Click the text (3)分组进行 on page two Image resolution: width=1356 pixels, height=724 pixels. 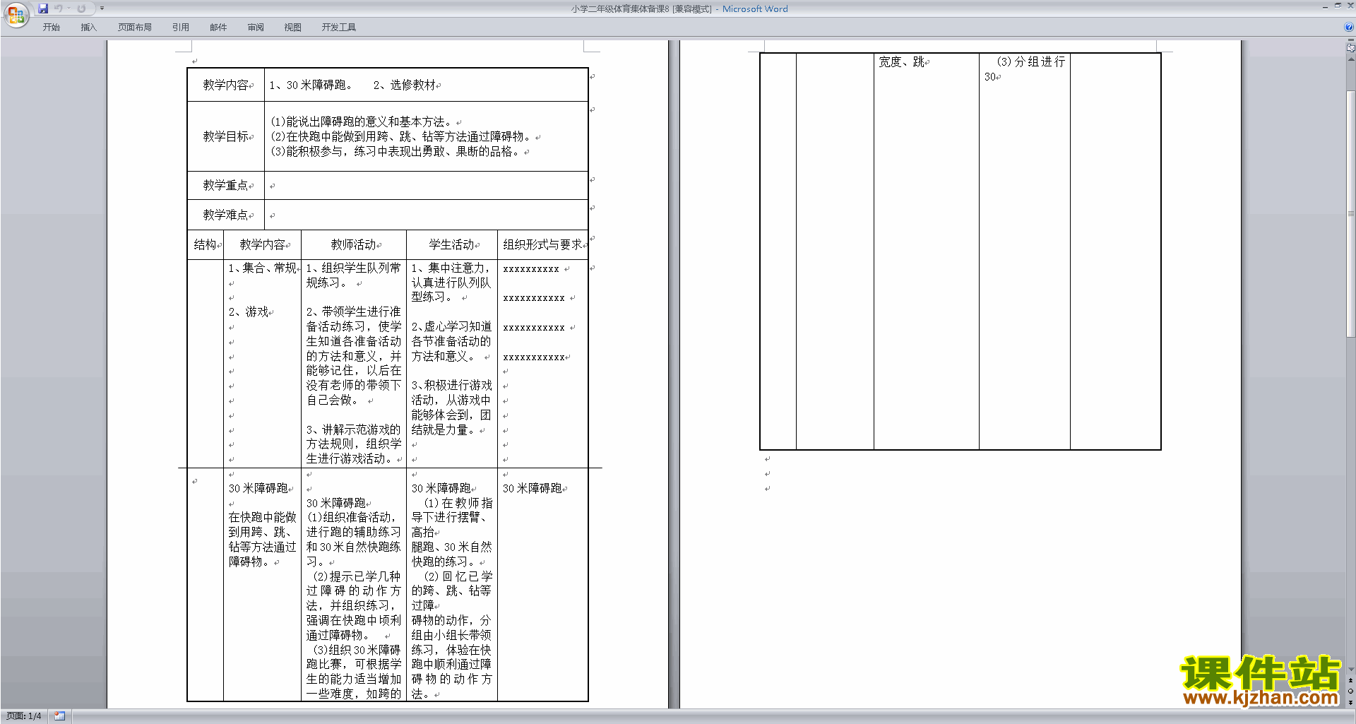pos(1030,62)
